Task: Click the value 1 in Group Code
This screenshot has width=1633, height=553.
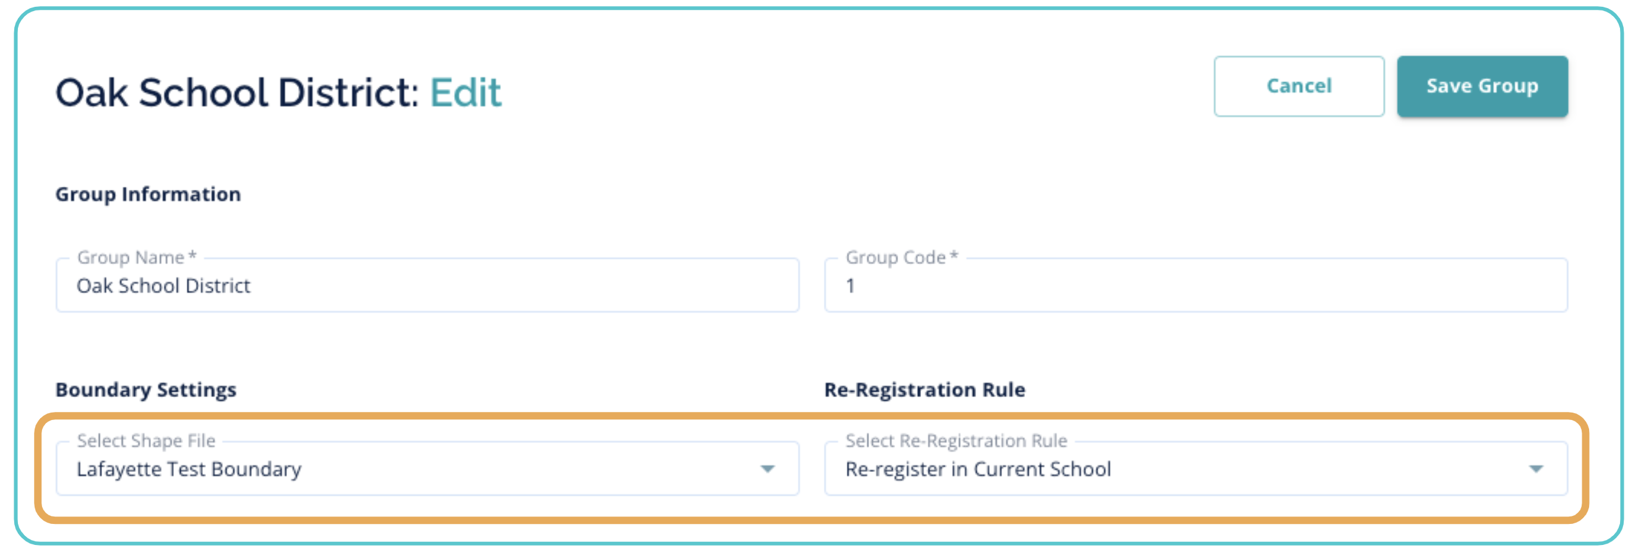Action: click(x=850, y=286)
